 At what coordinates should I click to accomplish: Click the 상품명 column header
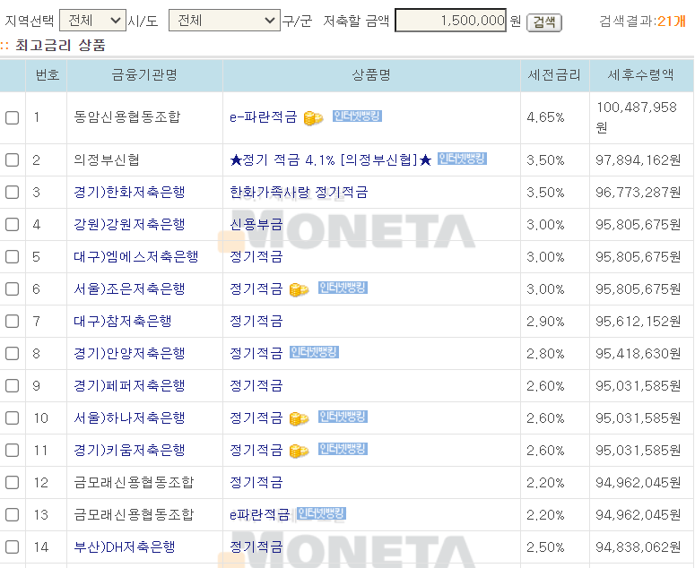(x=371, y=75)
